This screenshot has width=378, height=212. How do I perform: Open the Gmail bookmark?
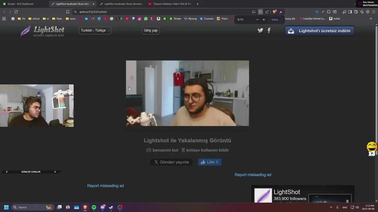(x=93, y=19)
